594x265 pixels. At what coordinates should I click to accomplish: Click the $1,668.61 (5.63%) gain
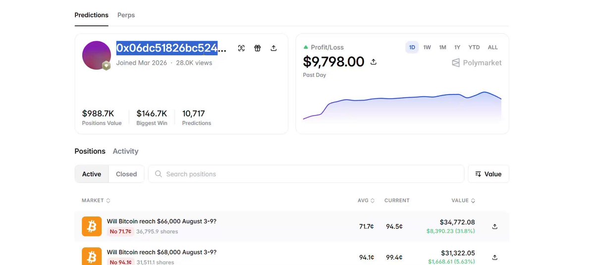(x=451, y=262)
